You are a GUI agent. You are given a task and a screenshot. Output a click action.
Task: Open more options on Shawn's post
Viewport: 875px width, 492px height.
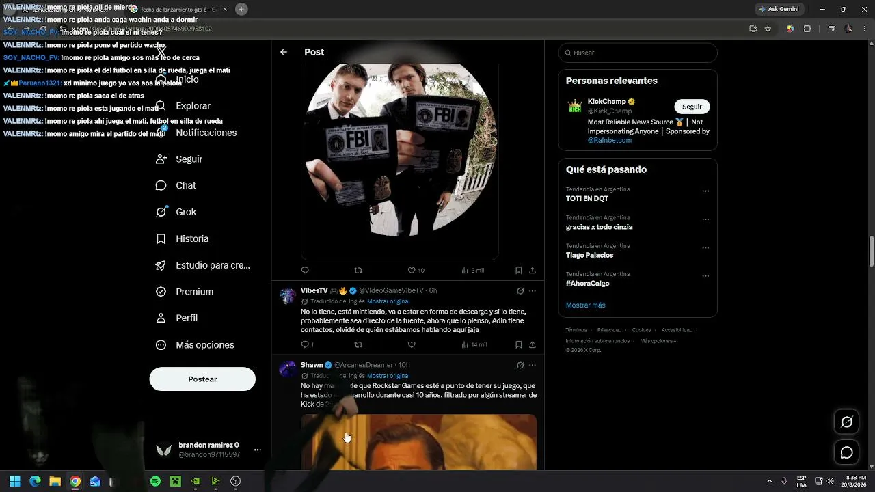pyautogui.click(x=533, y=366)
